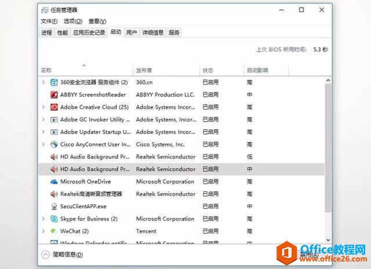Select the 启动 tab
The image size is (371, 269).
click(116, 32)
